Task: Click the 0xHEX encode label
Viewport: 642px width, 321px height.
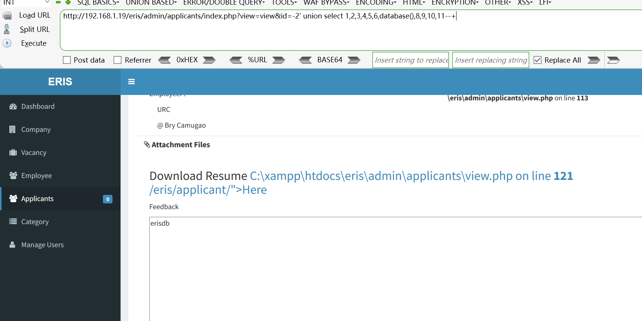Action: 187,60
